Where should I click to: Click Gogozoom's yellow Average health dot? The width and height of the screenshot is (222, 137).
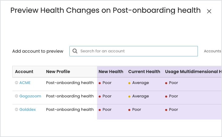point(129,97)
